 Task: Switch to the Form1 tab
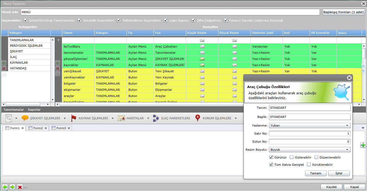[14, 128]
